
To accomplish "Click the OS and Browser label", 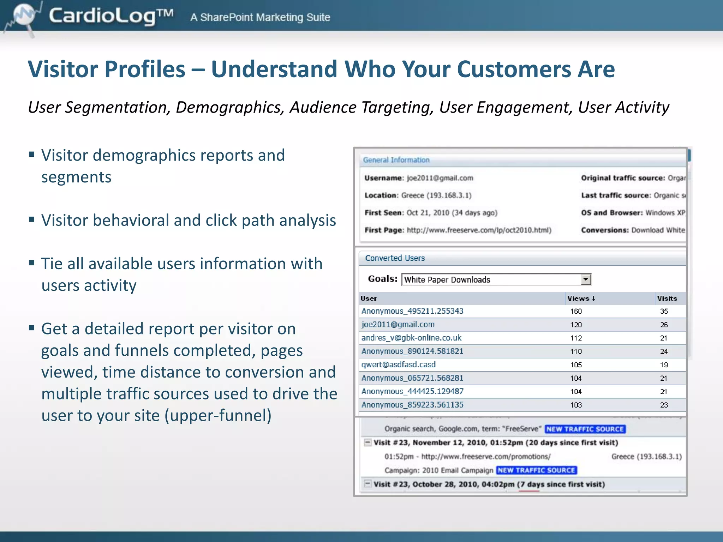I will click(x=612, y=213).
